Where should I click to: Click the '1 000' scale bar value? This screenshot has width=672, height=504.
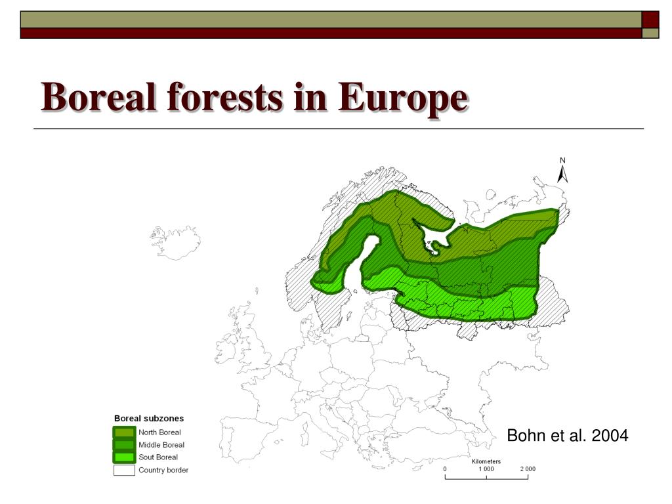(x=486, y=469)
